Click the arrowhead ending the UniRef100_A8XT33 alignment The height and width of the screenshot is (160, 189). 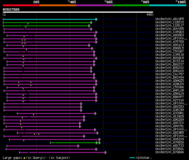point(79,146)
